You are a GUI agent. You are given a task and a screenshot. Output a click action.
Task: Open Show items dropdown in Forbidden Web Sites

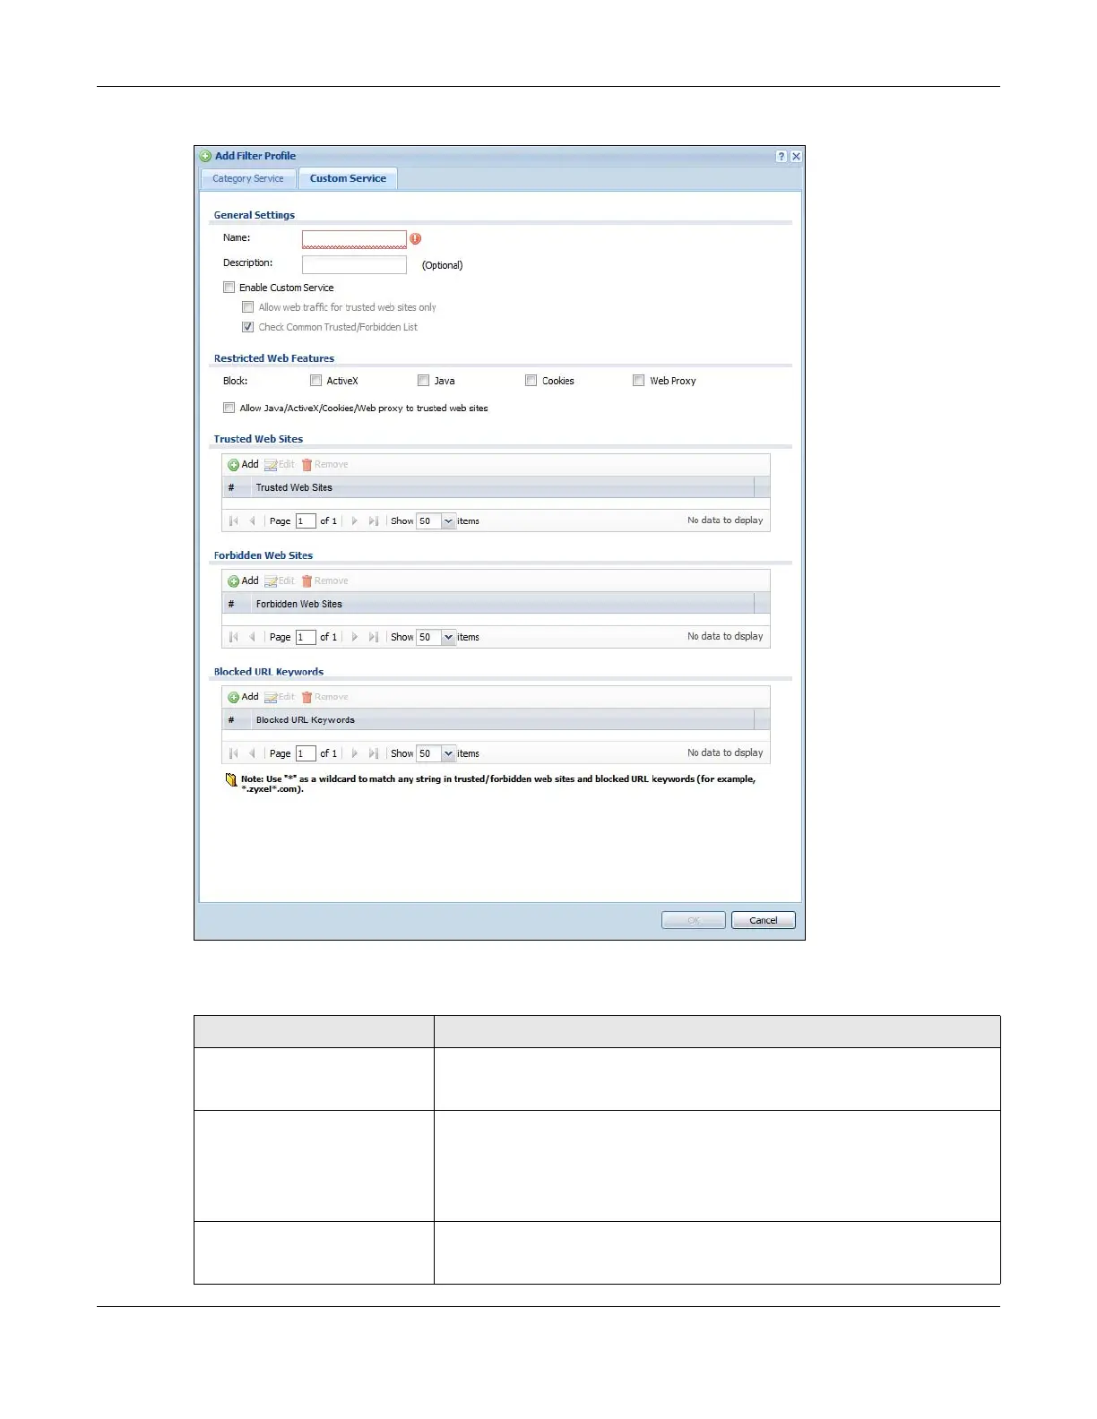point(449,637)
